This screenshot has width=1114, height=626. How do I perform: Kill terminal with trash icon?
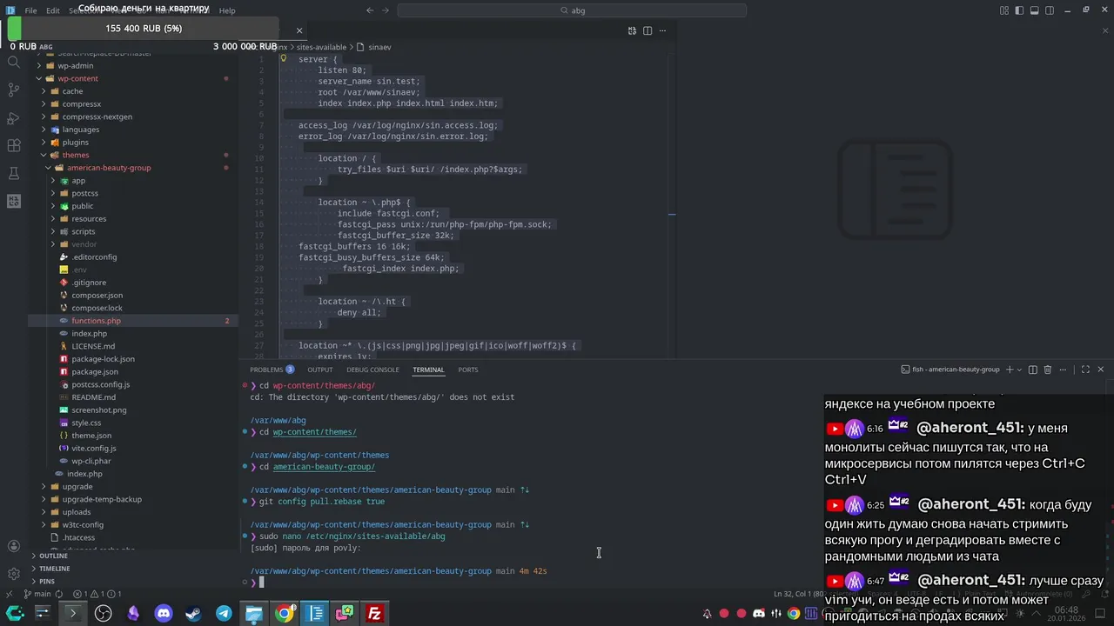pos(1048,370)
